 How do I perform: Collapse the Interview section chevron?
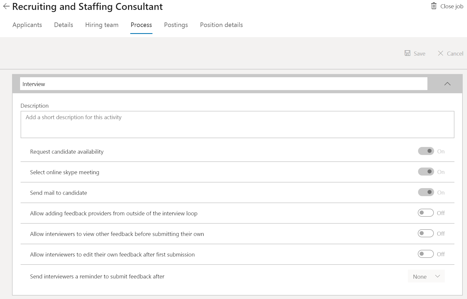point(447,84)
